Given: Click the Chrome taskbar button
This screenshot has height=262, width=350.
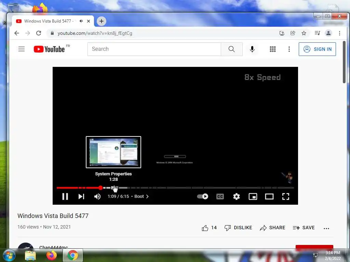Looking at the screenshot, I should [x=72, y=255].
